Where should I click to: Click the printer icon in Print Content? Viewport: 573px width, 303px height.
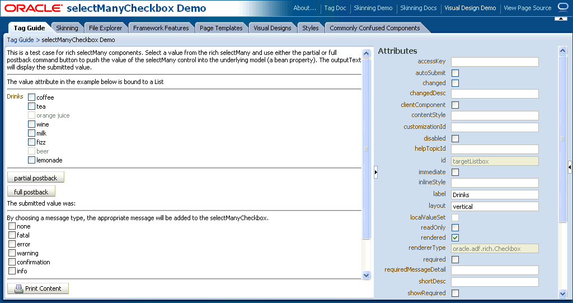[18, 289]
